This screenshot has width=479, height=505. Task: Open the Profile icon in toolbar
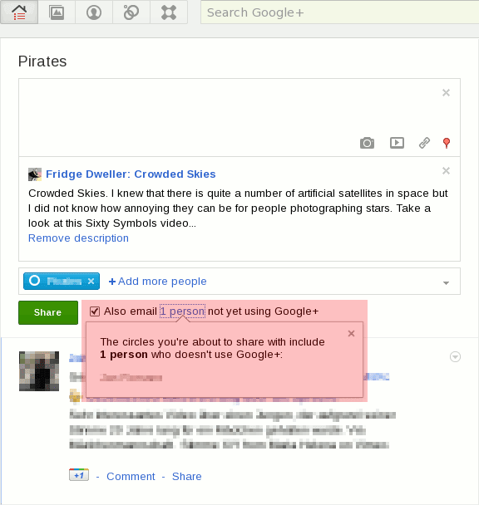click(x=94, y=12)
